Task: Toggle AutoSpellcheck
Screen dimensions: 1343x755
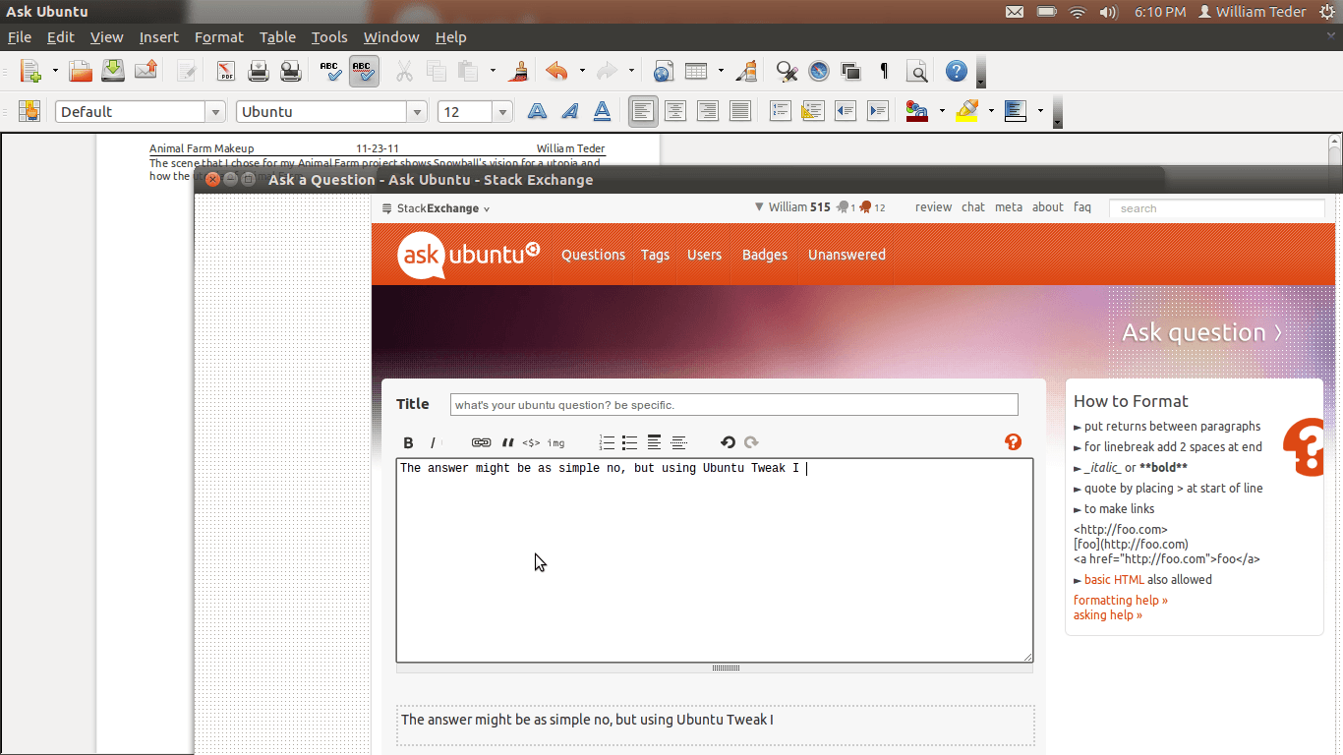Action: point(364,71)
